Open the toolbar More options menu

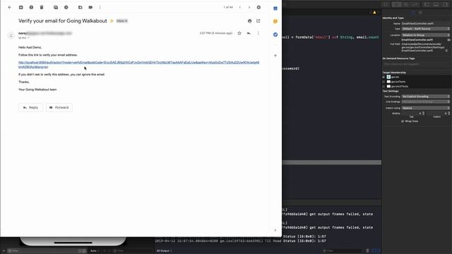tap(100, 7)
